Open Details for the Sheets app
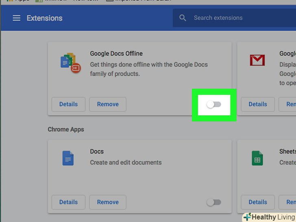 coord(258,202)
